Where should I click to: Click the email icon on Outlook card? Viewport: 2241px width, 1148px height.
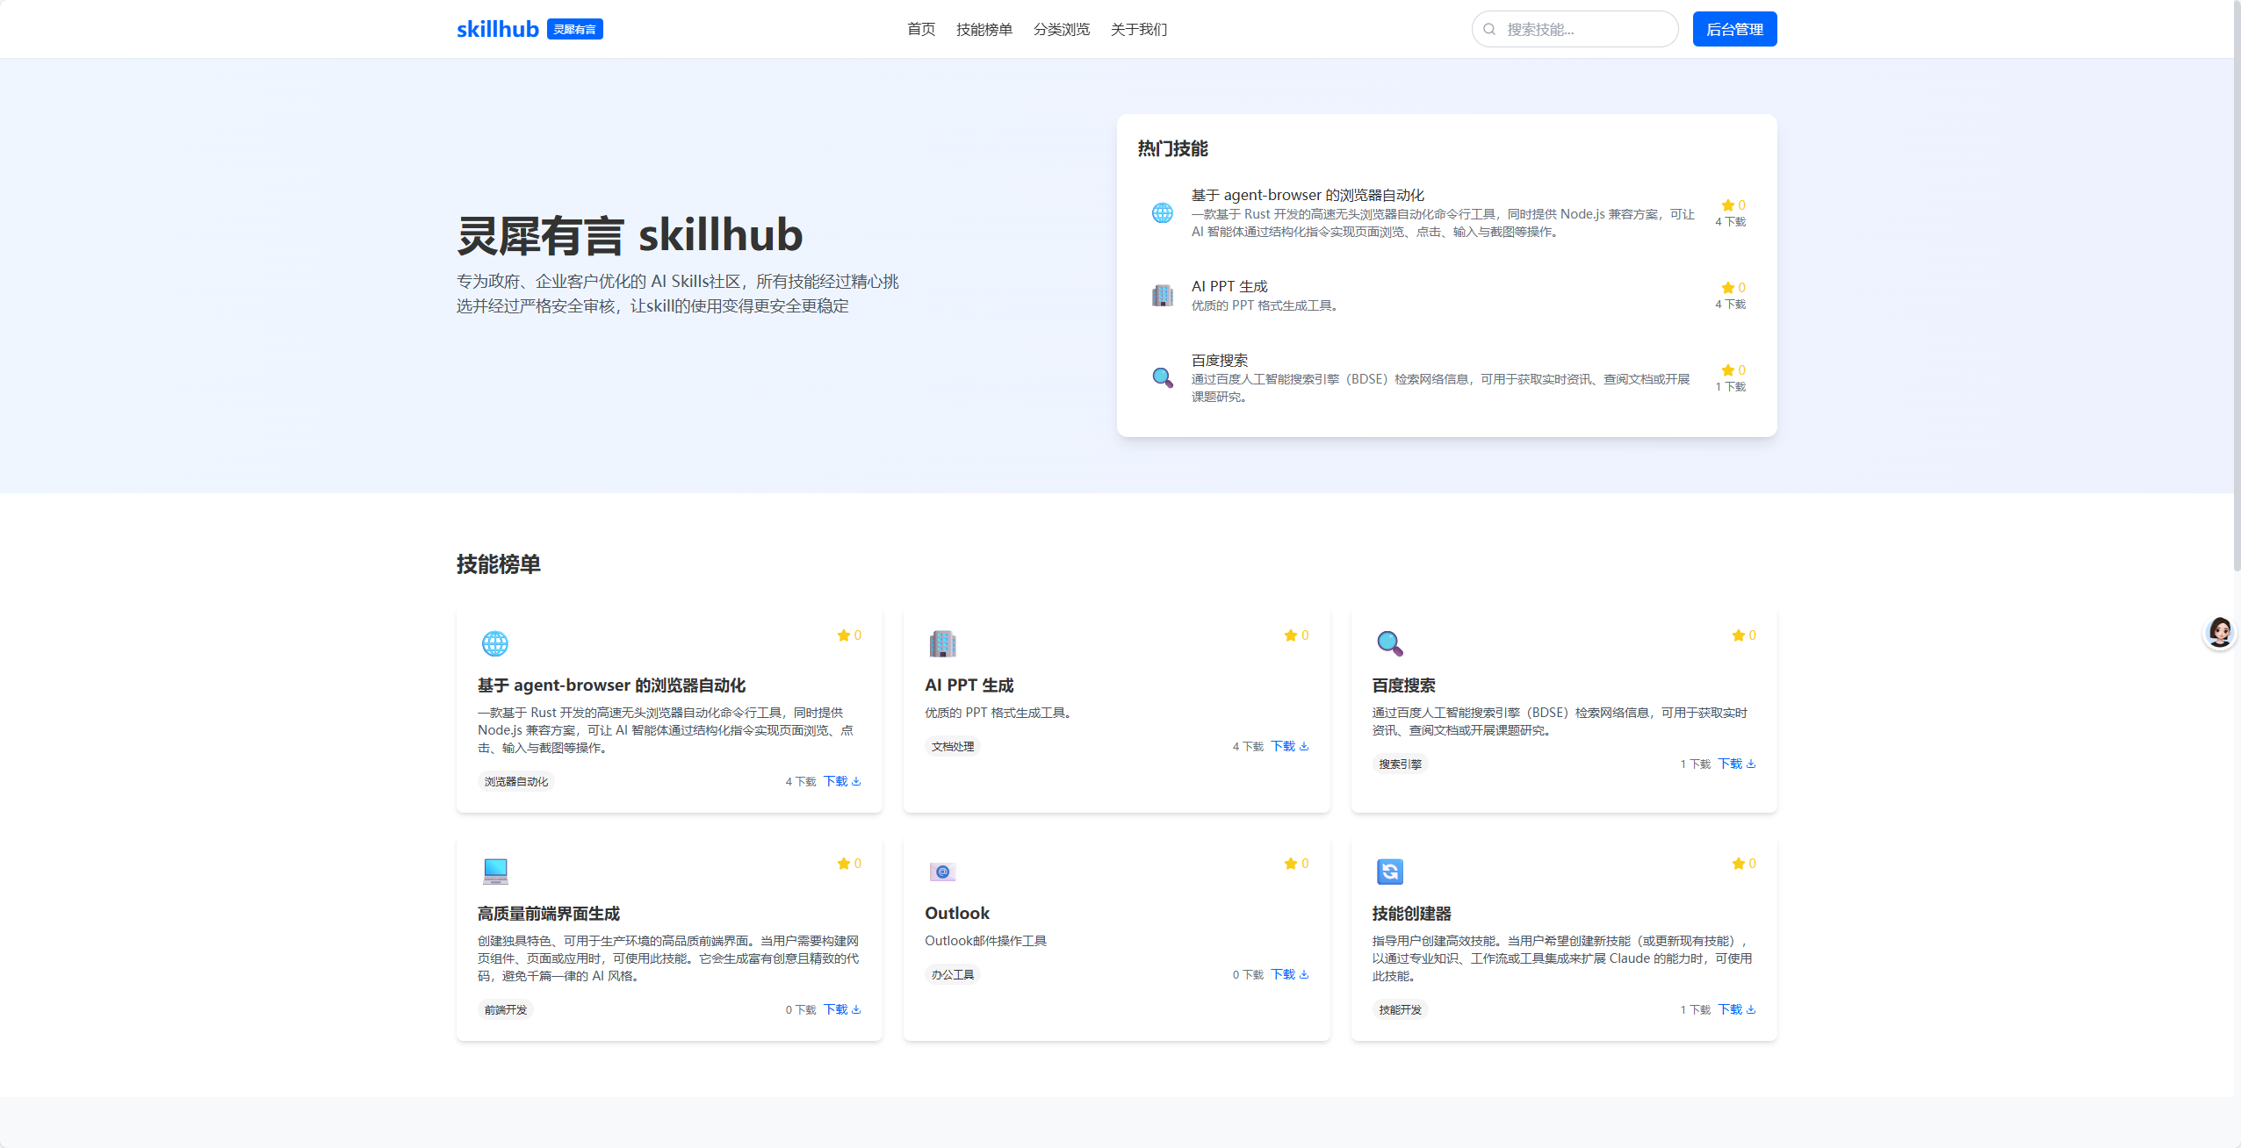[x=942, y=872]
